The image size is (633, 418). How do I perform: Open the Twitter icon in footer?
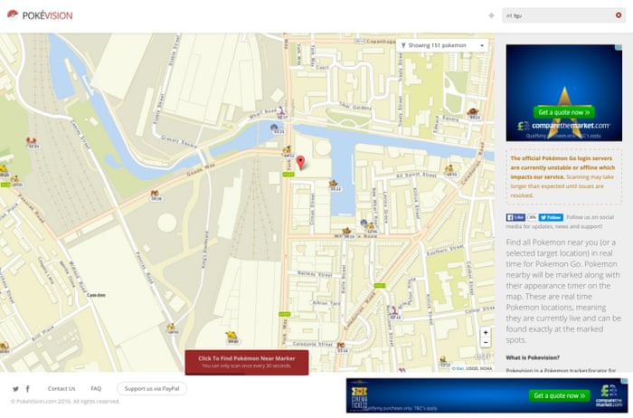[15, 388]
